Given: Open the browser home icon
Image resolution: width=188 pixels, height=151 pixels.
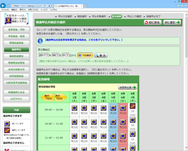Looking at the screenshot, I should point(178,6).
